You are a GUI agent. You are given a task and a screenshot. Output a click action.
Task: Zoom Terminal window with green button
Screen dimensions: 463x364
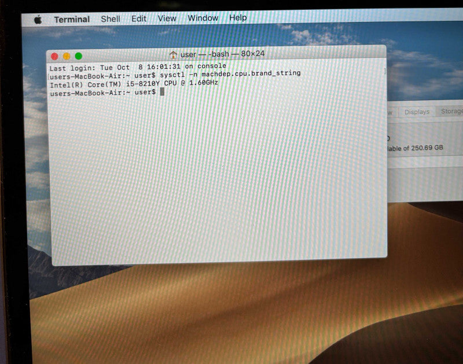click(79, 56)
